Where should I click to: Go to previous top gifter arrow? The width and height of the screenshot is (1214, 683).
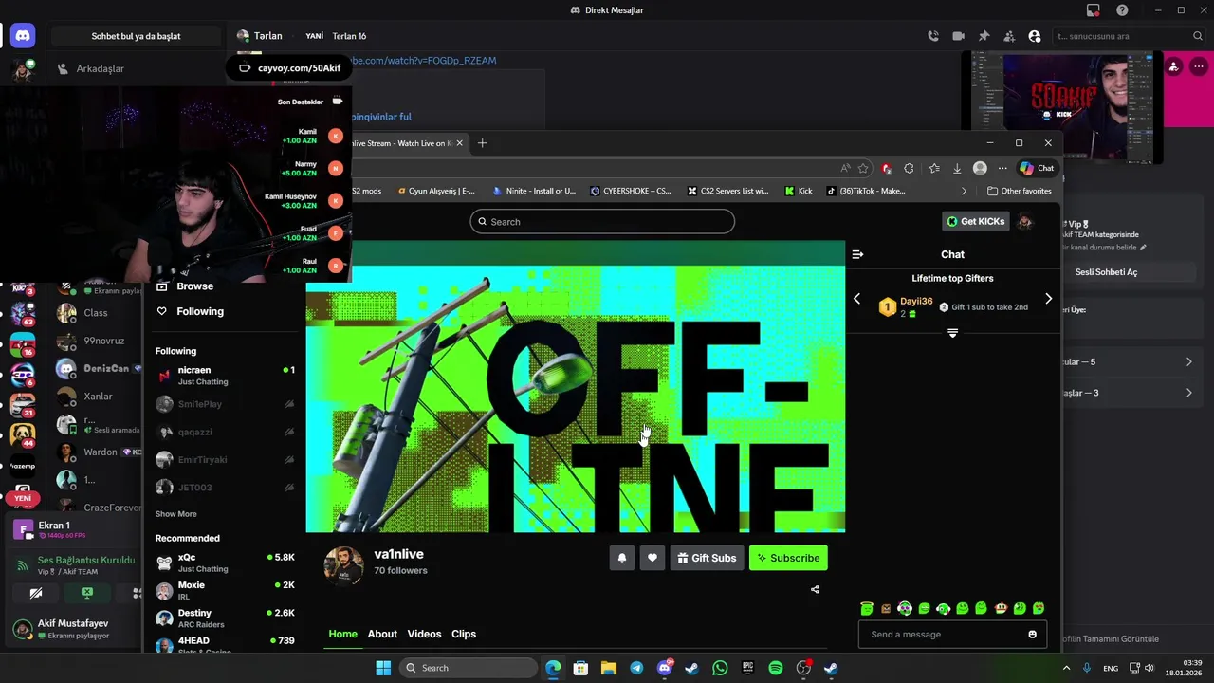pyautogui.click(x=856, y=299)
